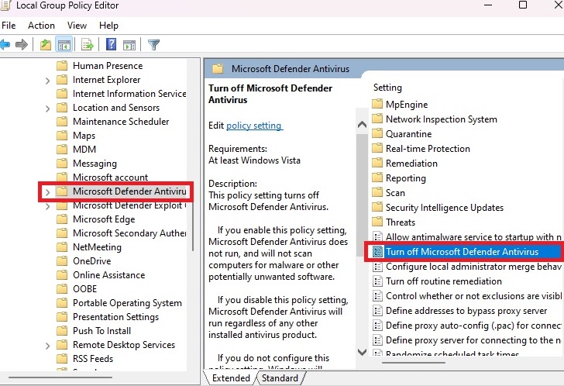Click the Filter funnel toolbar icon
Viewport: 564px width, 386px height.
tap(153, 45)
